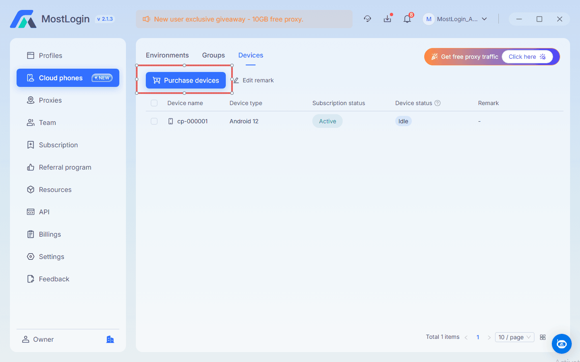Open the download manager icon
The height and width of the screenshot is (362, 580).
pos(387,19)
